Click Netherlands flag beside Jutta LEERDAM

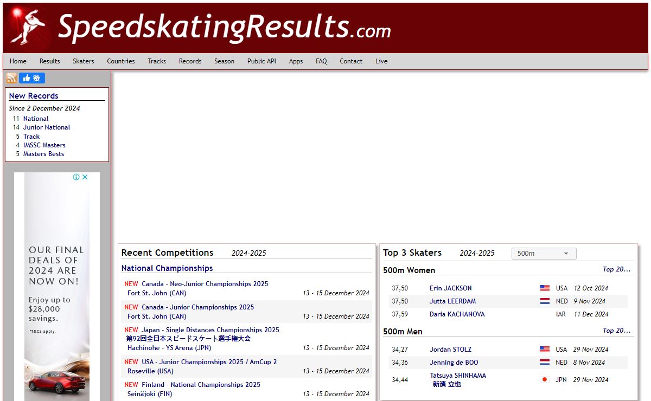545,301
